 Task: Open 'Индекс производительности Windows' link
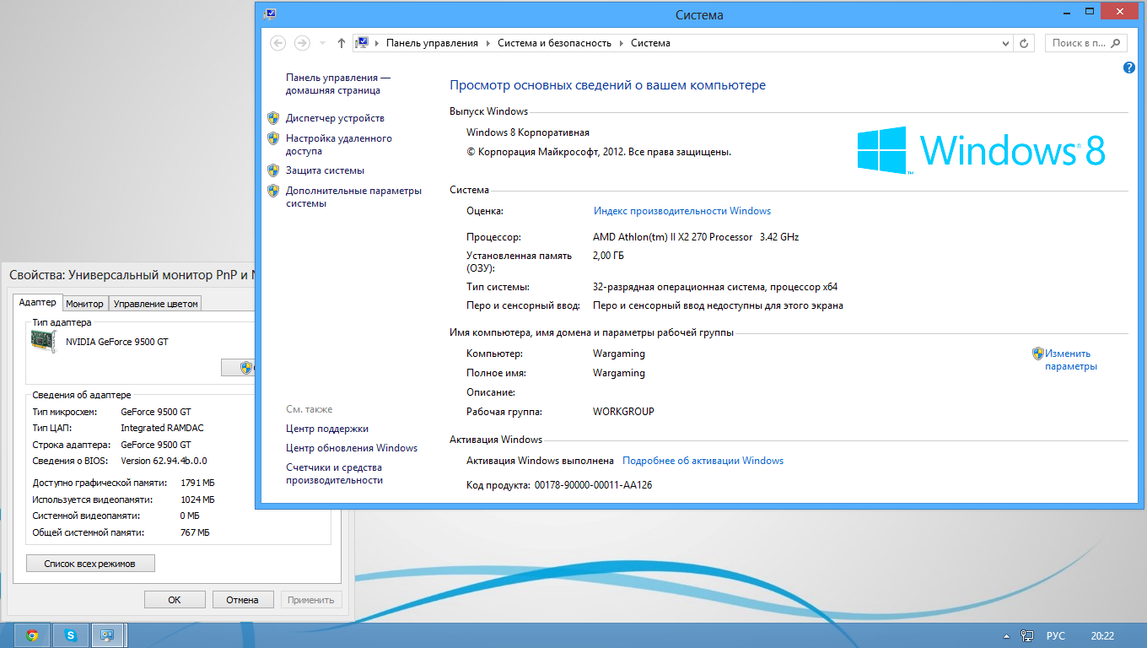tap(682, 211)
